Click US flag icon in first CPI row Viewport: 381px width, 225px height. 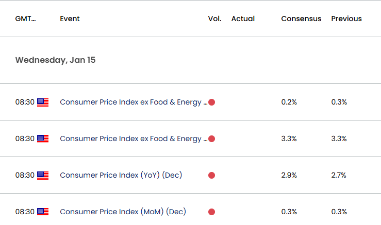point(43,102)
